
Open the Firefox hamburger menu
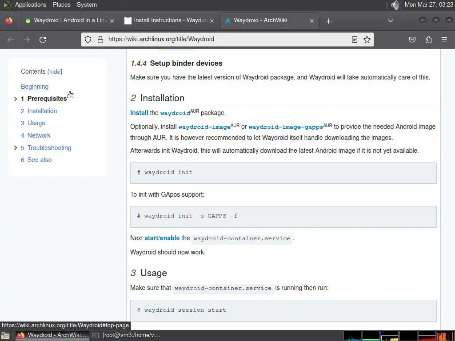pyautogui.click(x=444, y=40)
